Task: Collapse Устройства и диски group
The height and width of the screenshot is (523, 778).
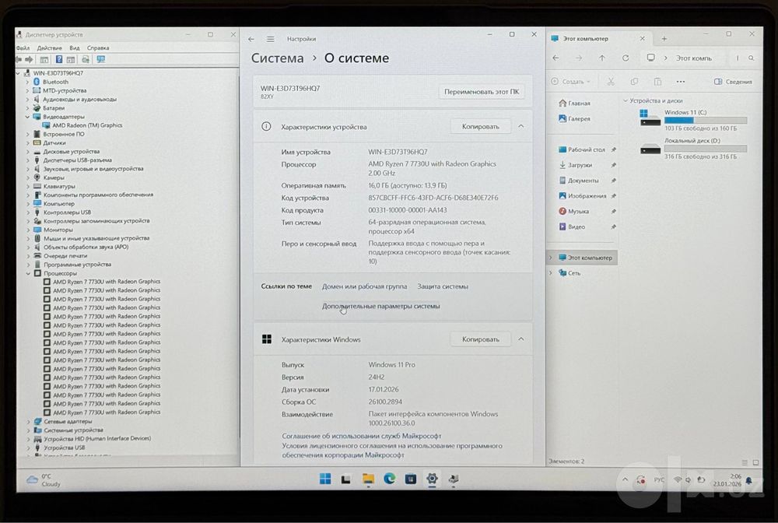Action: [x=626, y=100]
